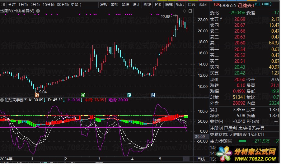
Task: Click the 底背 label in the indicator panel
Action: [157, 121]
